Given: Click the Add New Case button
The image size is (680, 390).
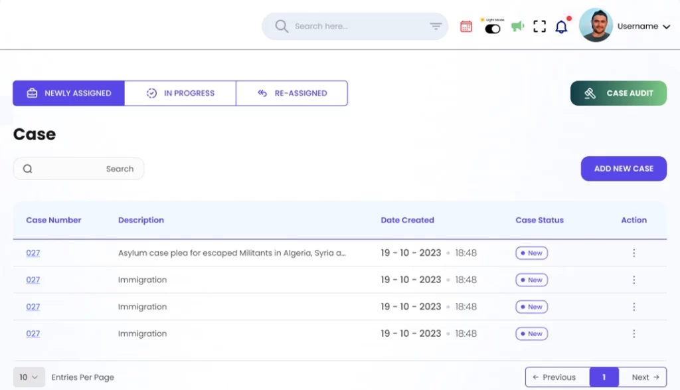Looking at the screenshot, I should pyautogui.click(x=624, y=169).
